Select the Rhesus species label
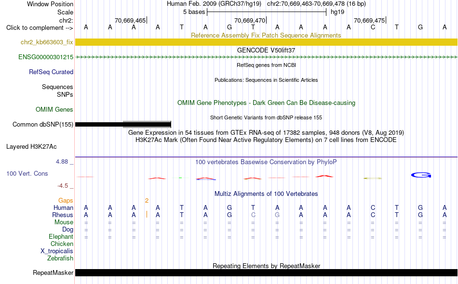 tap(63, 215)
